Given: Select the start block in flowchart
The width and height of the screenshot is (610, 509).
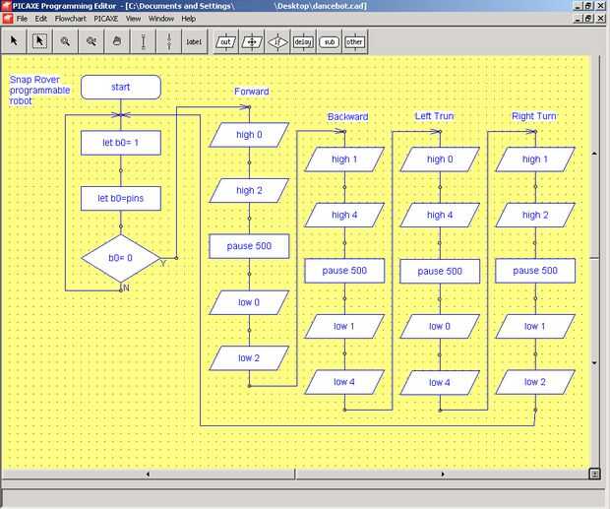Looking at the screenshot, I should (121, 88).
